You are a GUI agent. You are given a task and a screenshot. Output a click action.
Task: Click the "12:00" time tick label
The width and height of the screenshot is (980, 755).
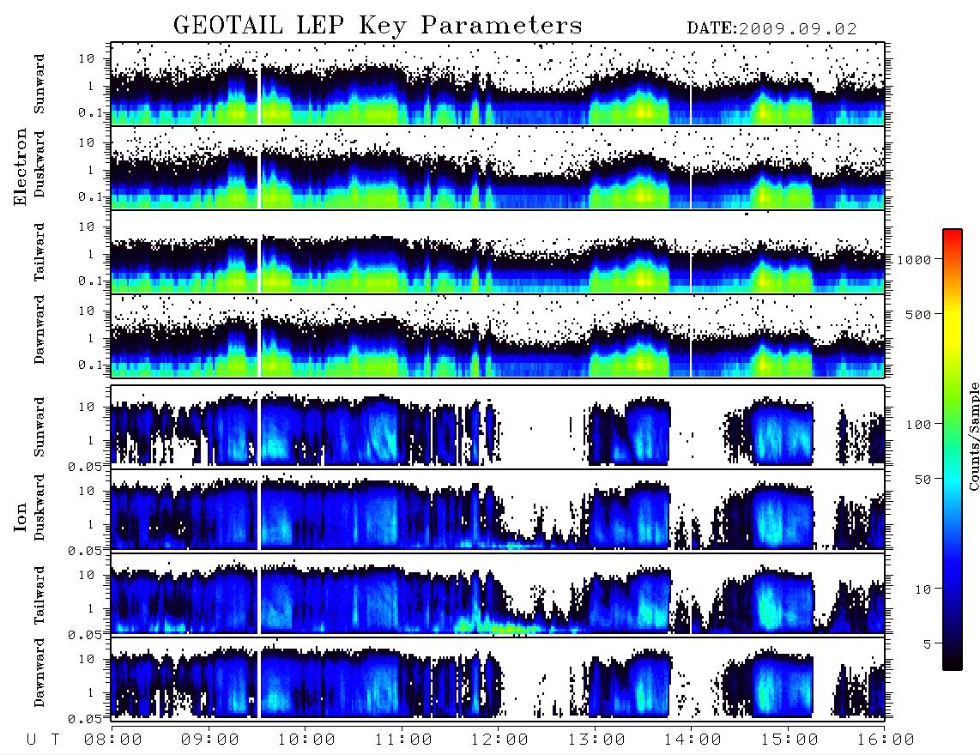click(x=499, y=740)
